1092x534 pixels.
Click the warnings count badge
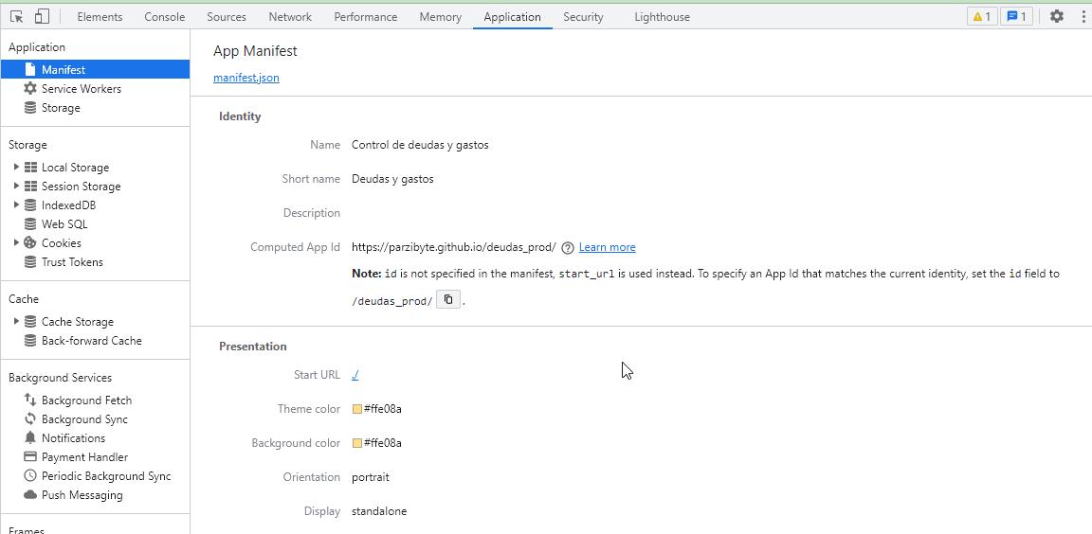981,16
